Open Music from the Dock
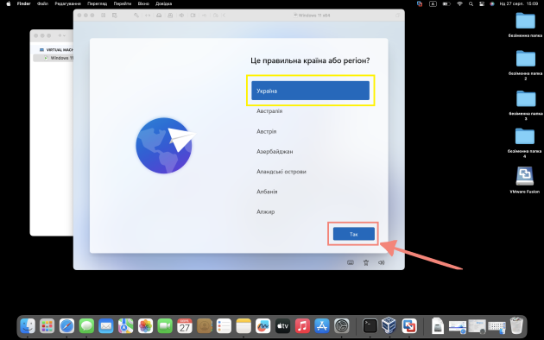Image resolution: width=544 pixels, height=340 pixels. [x=302, y=326]
